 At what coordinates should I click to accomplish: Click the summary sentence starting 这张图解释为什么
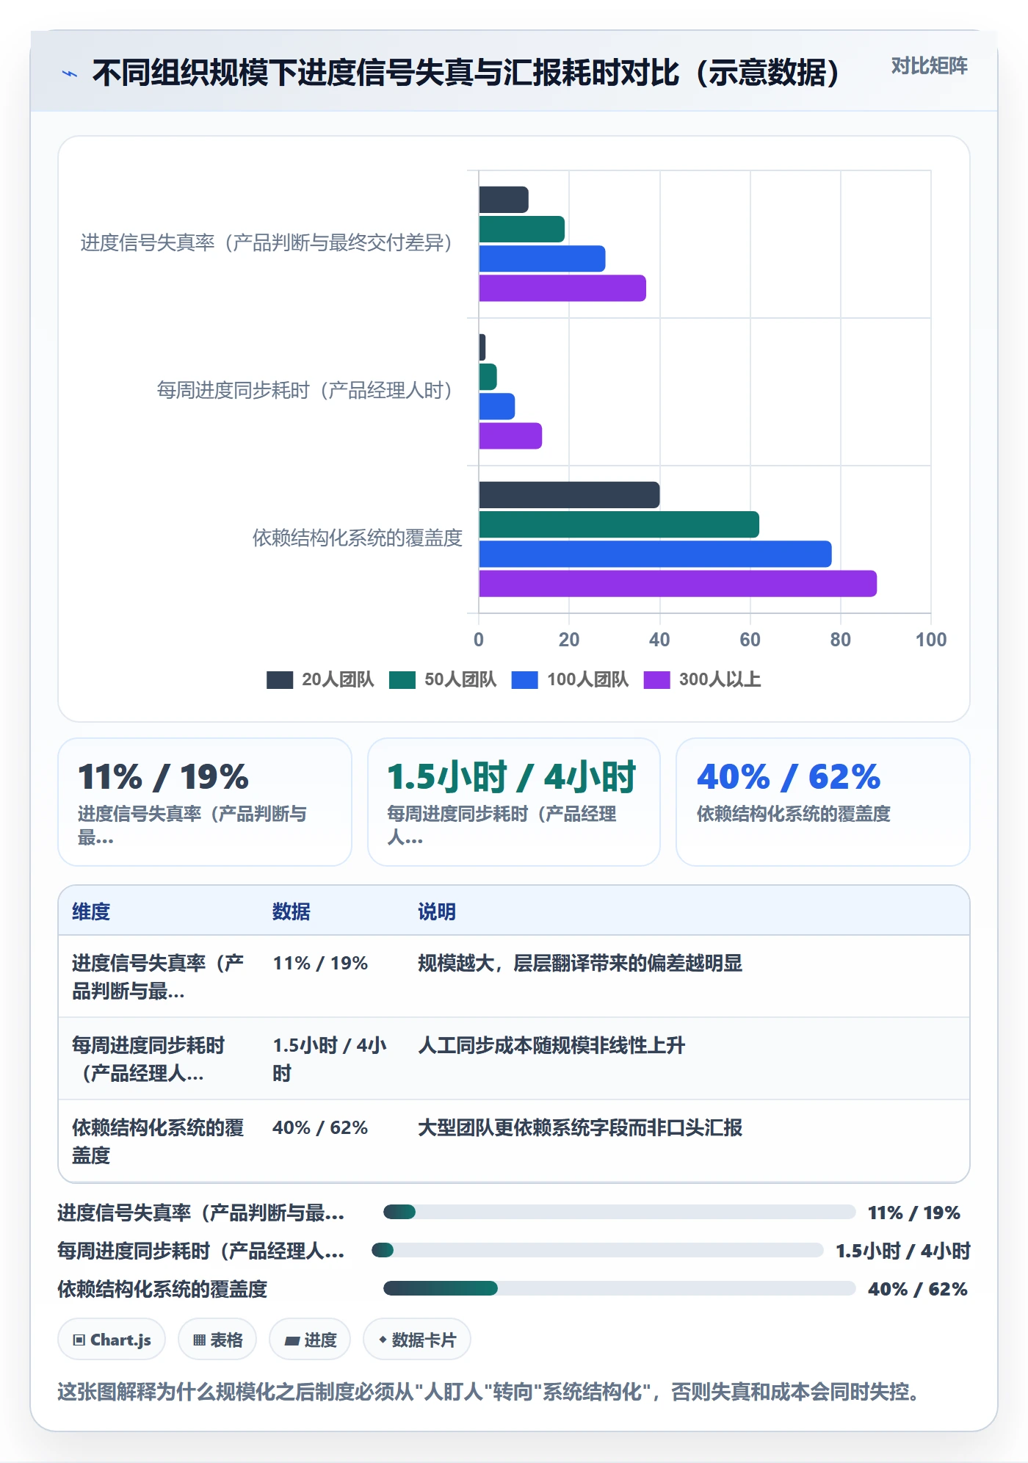(491, 1392)
